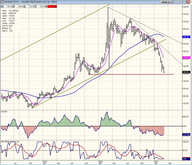Close the TLT chart window
Image resolution: width=192 pixels, height=165 pixels.
(189, 2)
